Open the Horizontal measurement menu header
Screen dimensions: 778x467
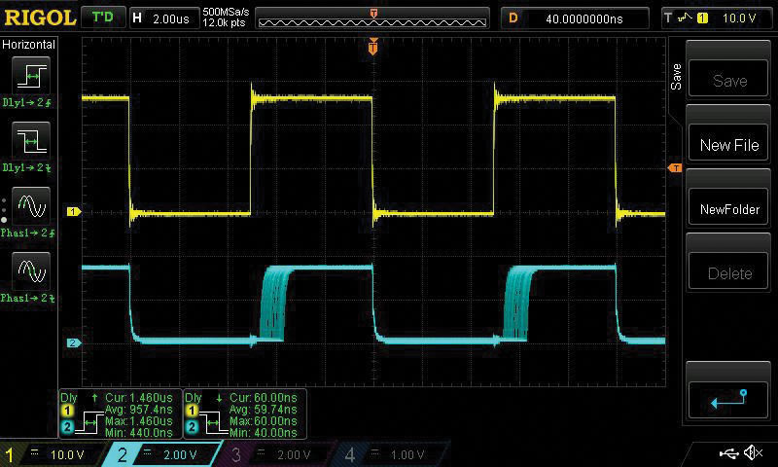pyautogui.click(x=29, y=45)
